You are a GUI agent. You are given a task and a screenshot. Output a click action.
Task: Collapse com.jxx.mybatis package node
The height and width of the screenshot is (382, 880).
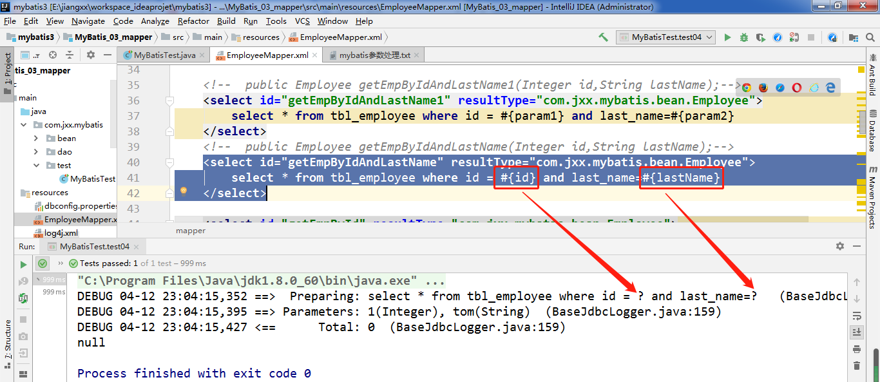24,125
